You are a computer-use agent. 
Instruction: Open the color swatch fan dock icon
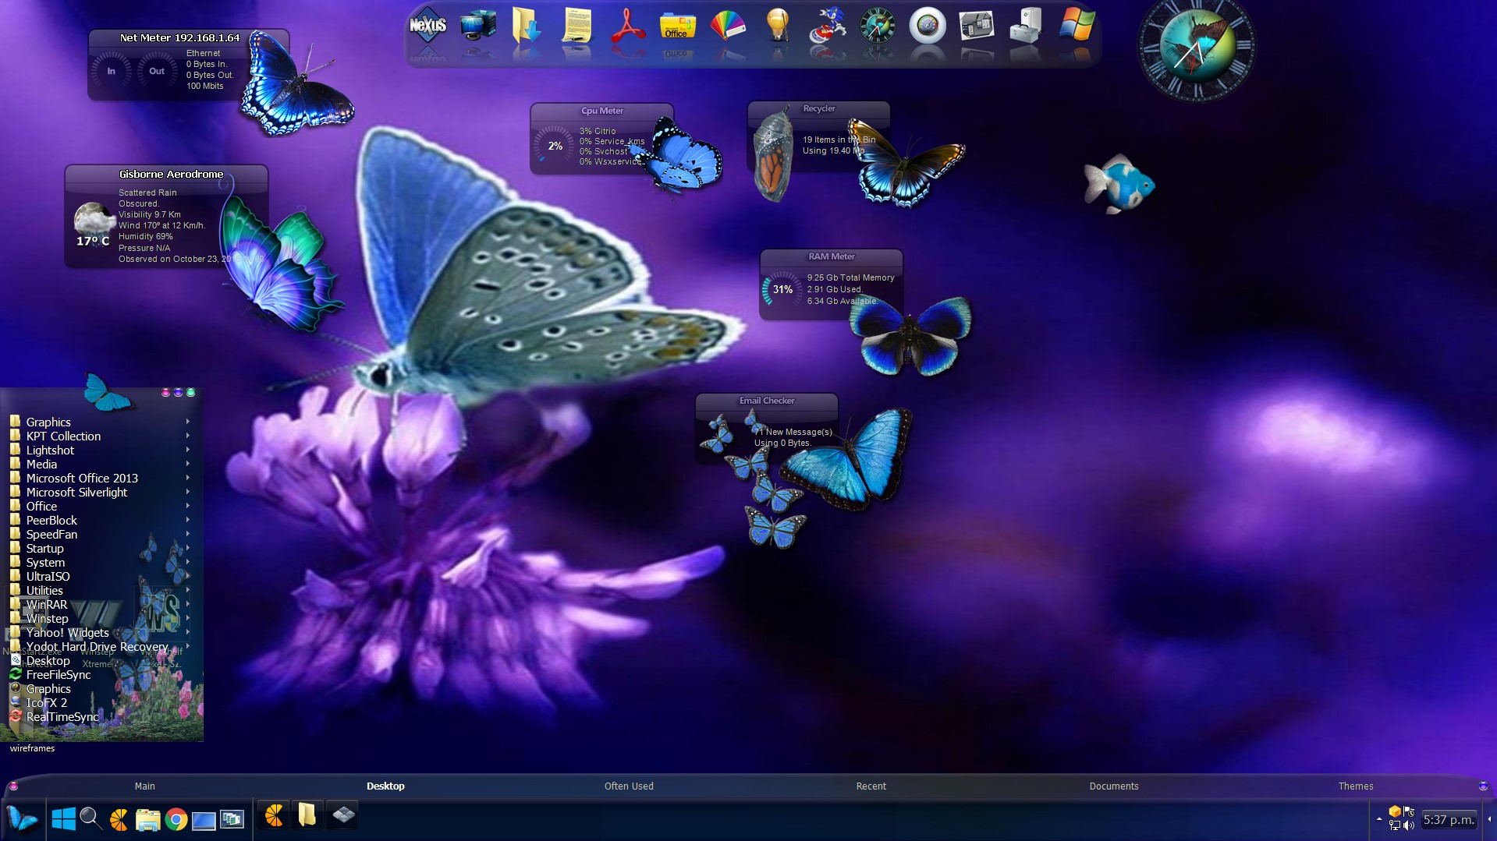(x=727, y=26)
